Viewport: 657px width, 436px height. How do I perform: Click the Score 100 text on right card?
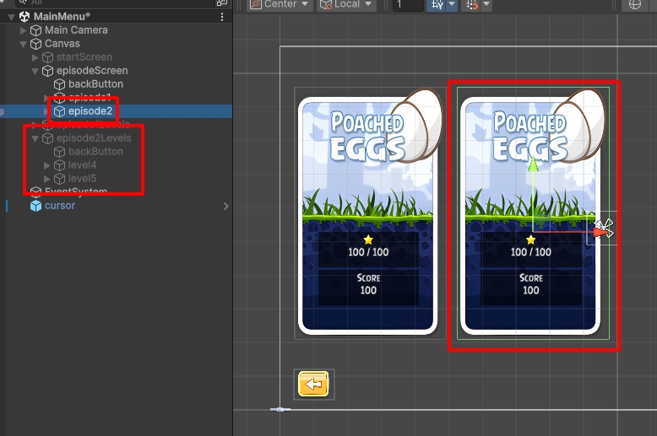[x=531, y=284]
